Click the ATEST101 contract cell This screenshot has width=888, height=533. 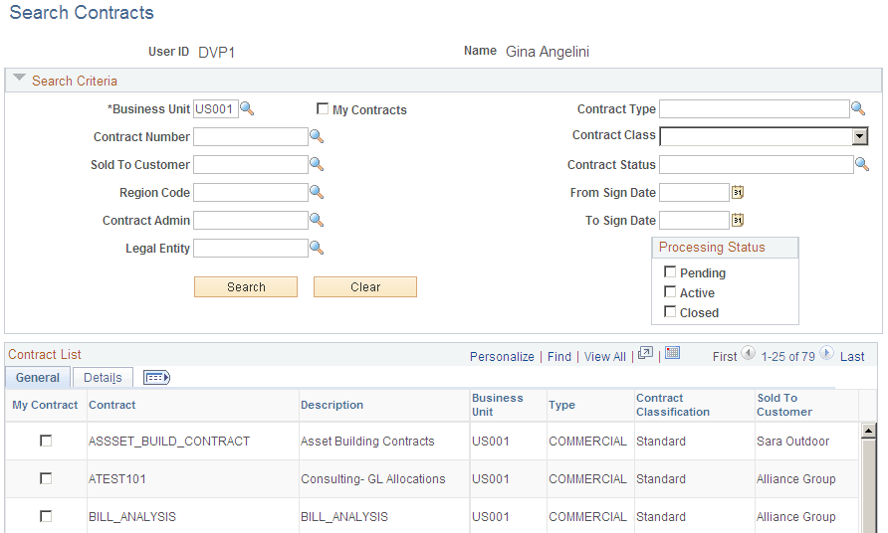point(117,478)
